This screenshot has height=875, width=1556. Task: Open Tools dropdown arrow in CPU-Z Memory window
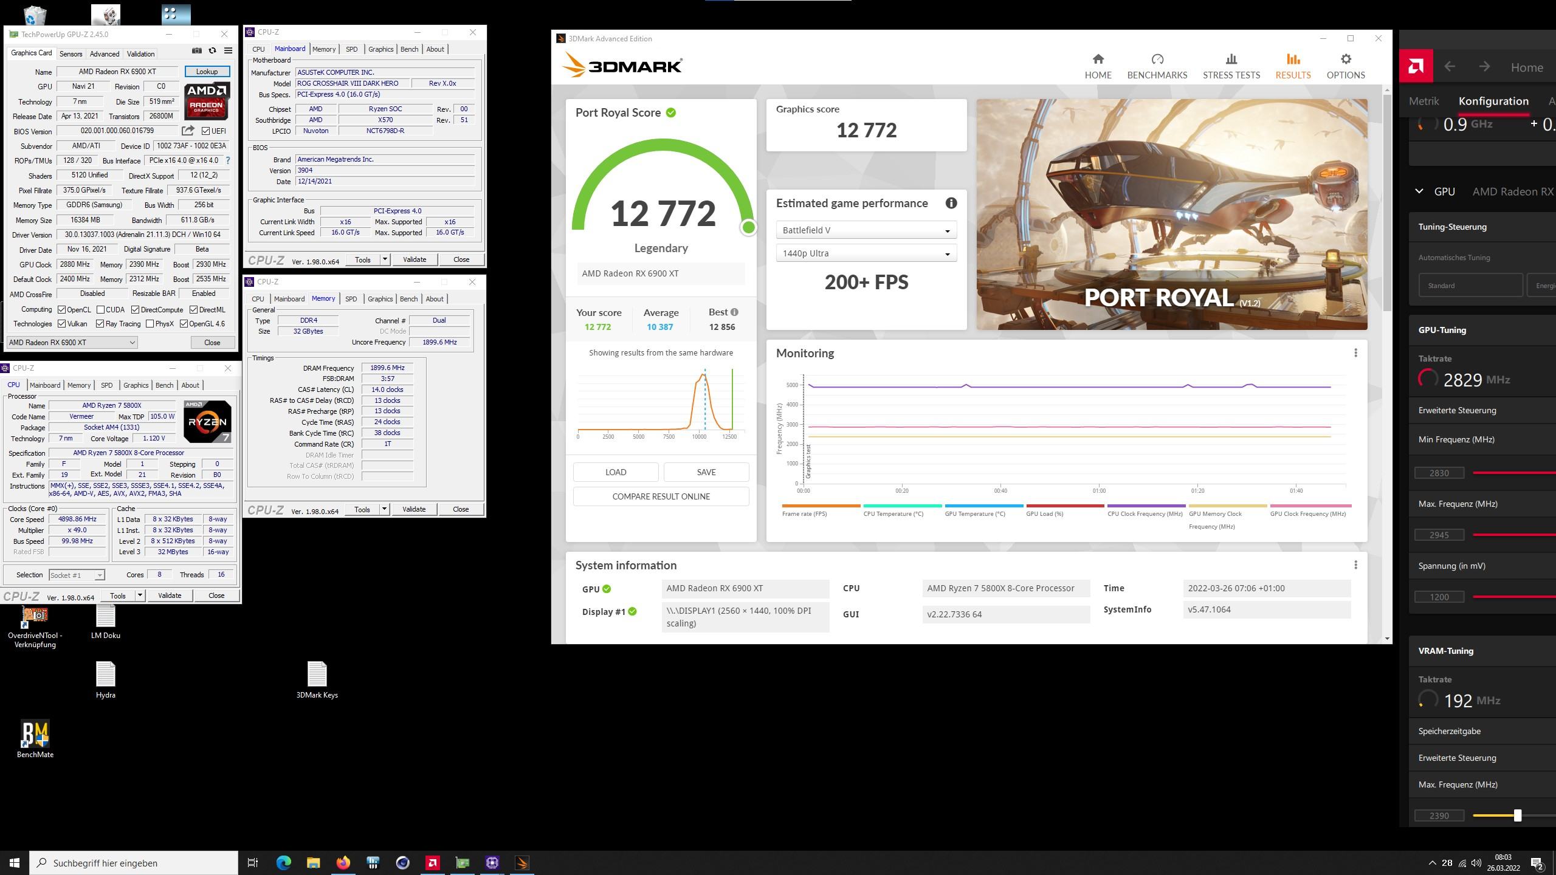[384, 509]
